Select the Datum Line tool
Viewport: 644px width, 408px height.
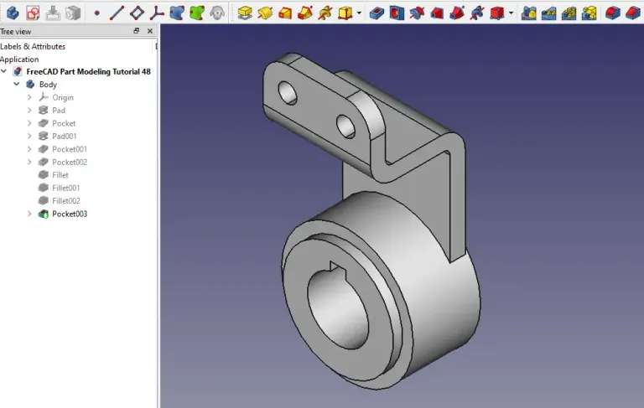pyautogui.click(x=117, y=13)
